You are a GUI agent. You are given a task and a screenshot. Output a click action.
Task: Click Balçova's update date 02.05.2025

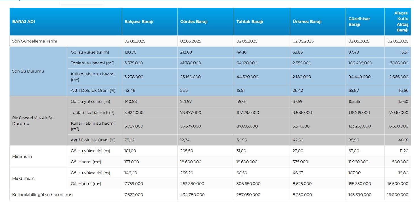point(135,41)
